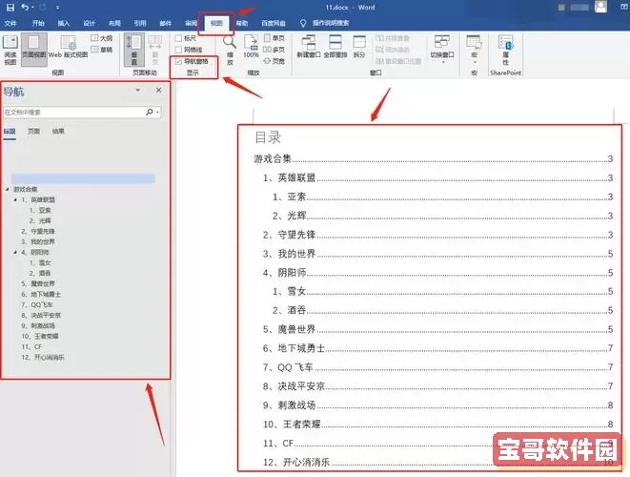The image size is (630, 477).
Task: Open the 切换窗口 switch windows dropdown
Action: (442, 49)
